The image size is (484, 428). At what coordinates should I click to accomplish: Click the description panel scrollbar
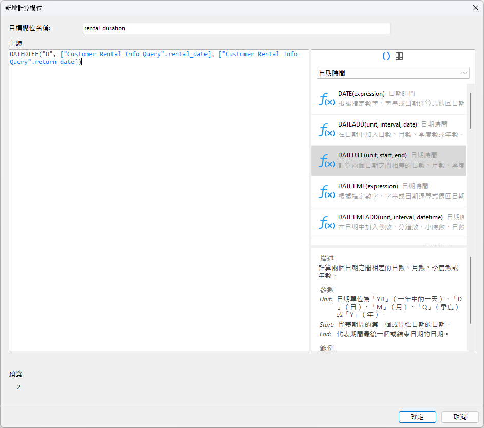[x=470, y=293]
